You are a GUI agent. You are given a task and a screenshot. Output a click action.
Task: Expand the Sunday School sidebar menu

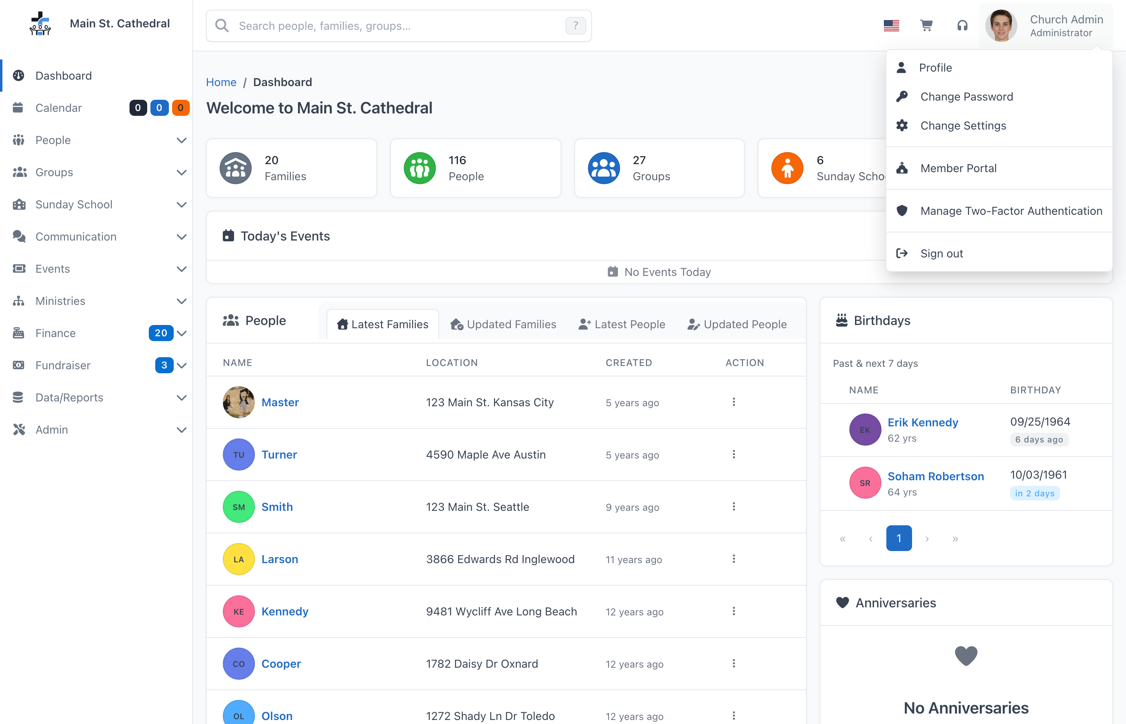[x=96, y=204]
